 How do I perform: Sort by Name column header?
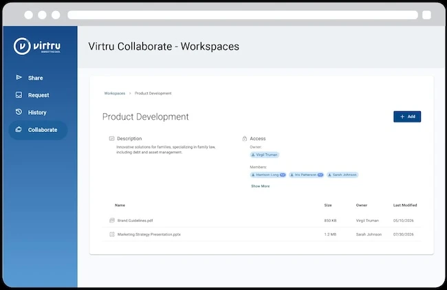click(x=120, y=205)
